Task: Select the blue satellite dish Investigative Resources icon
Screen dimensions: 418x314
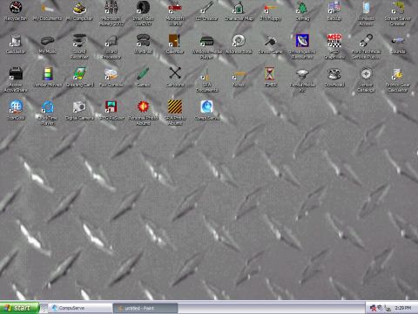Action: 302,41
